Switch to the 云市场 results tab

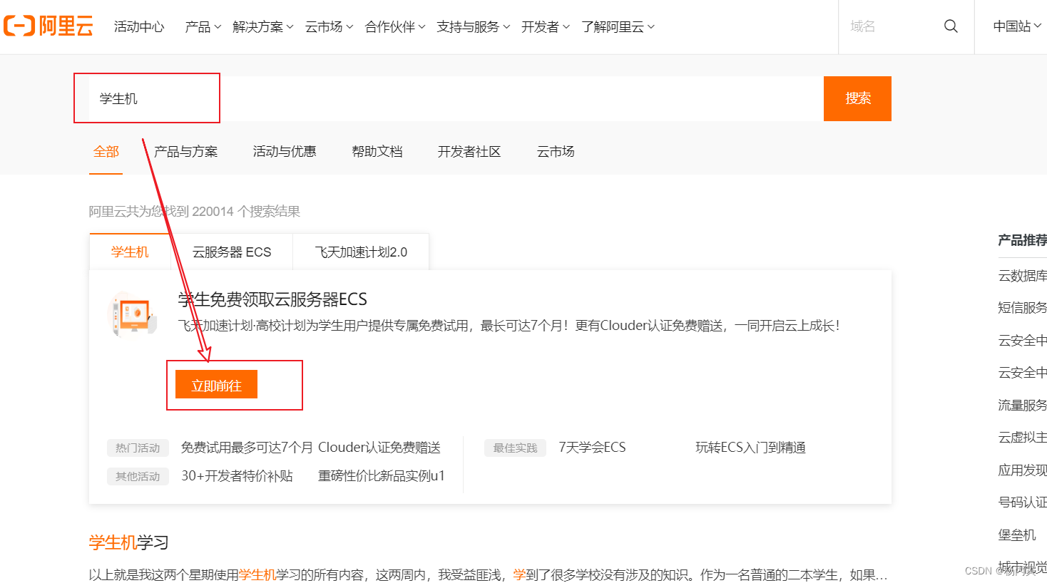pyautogui.click(x=556, y=151)
